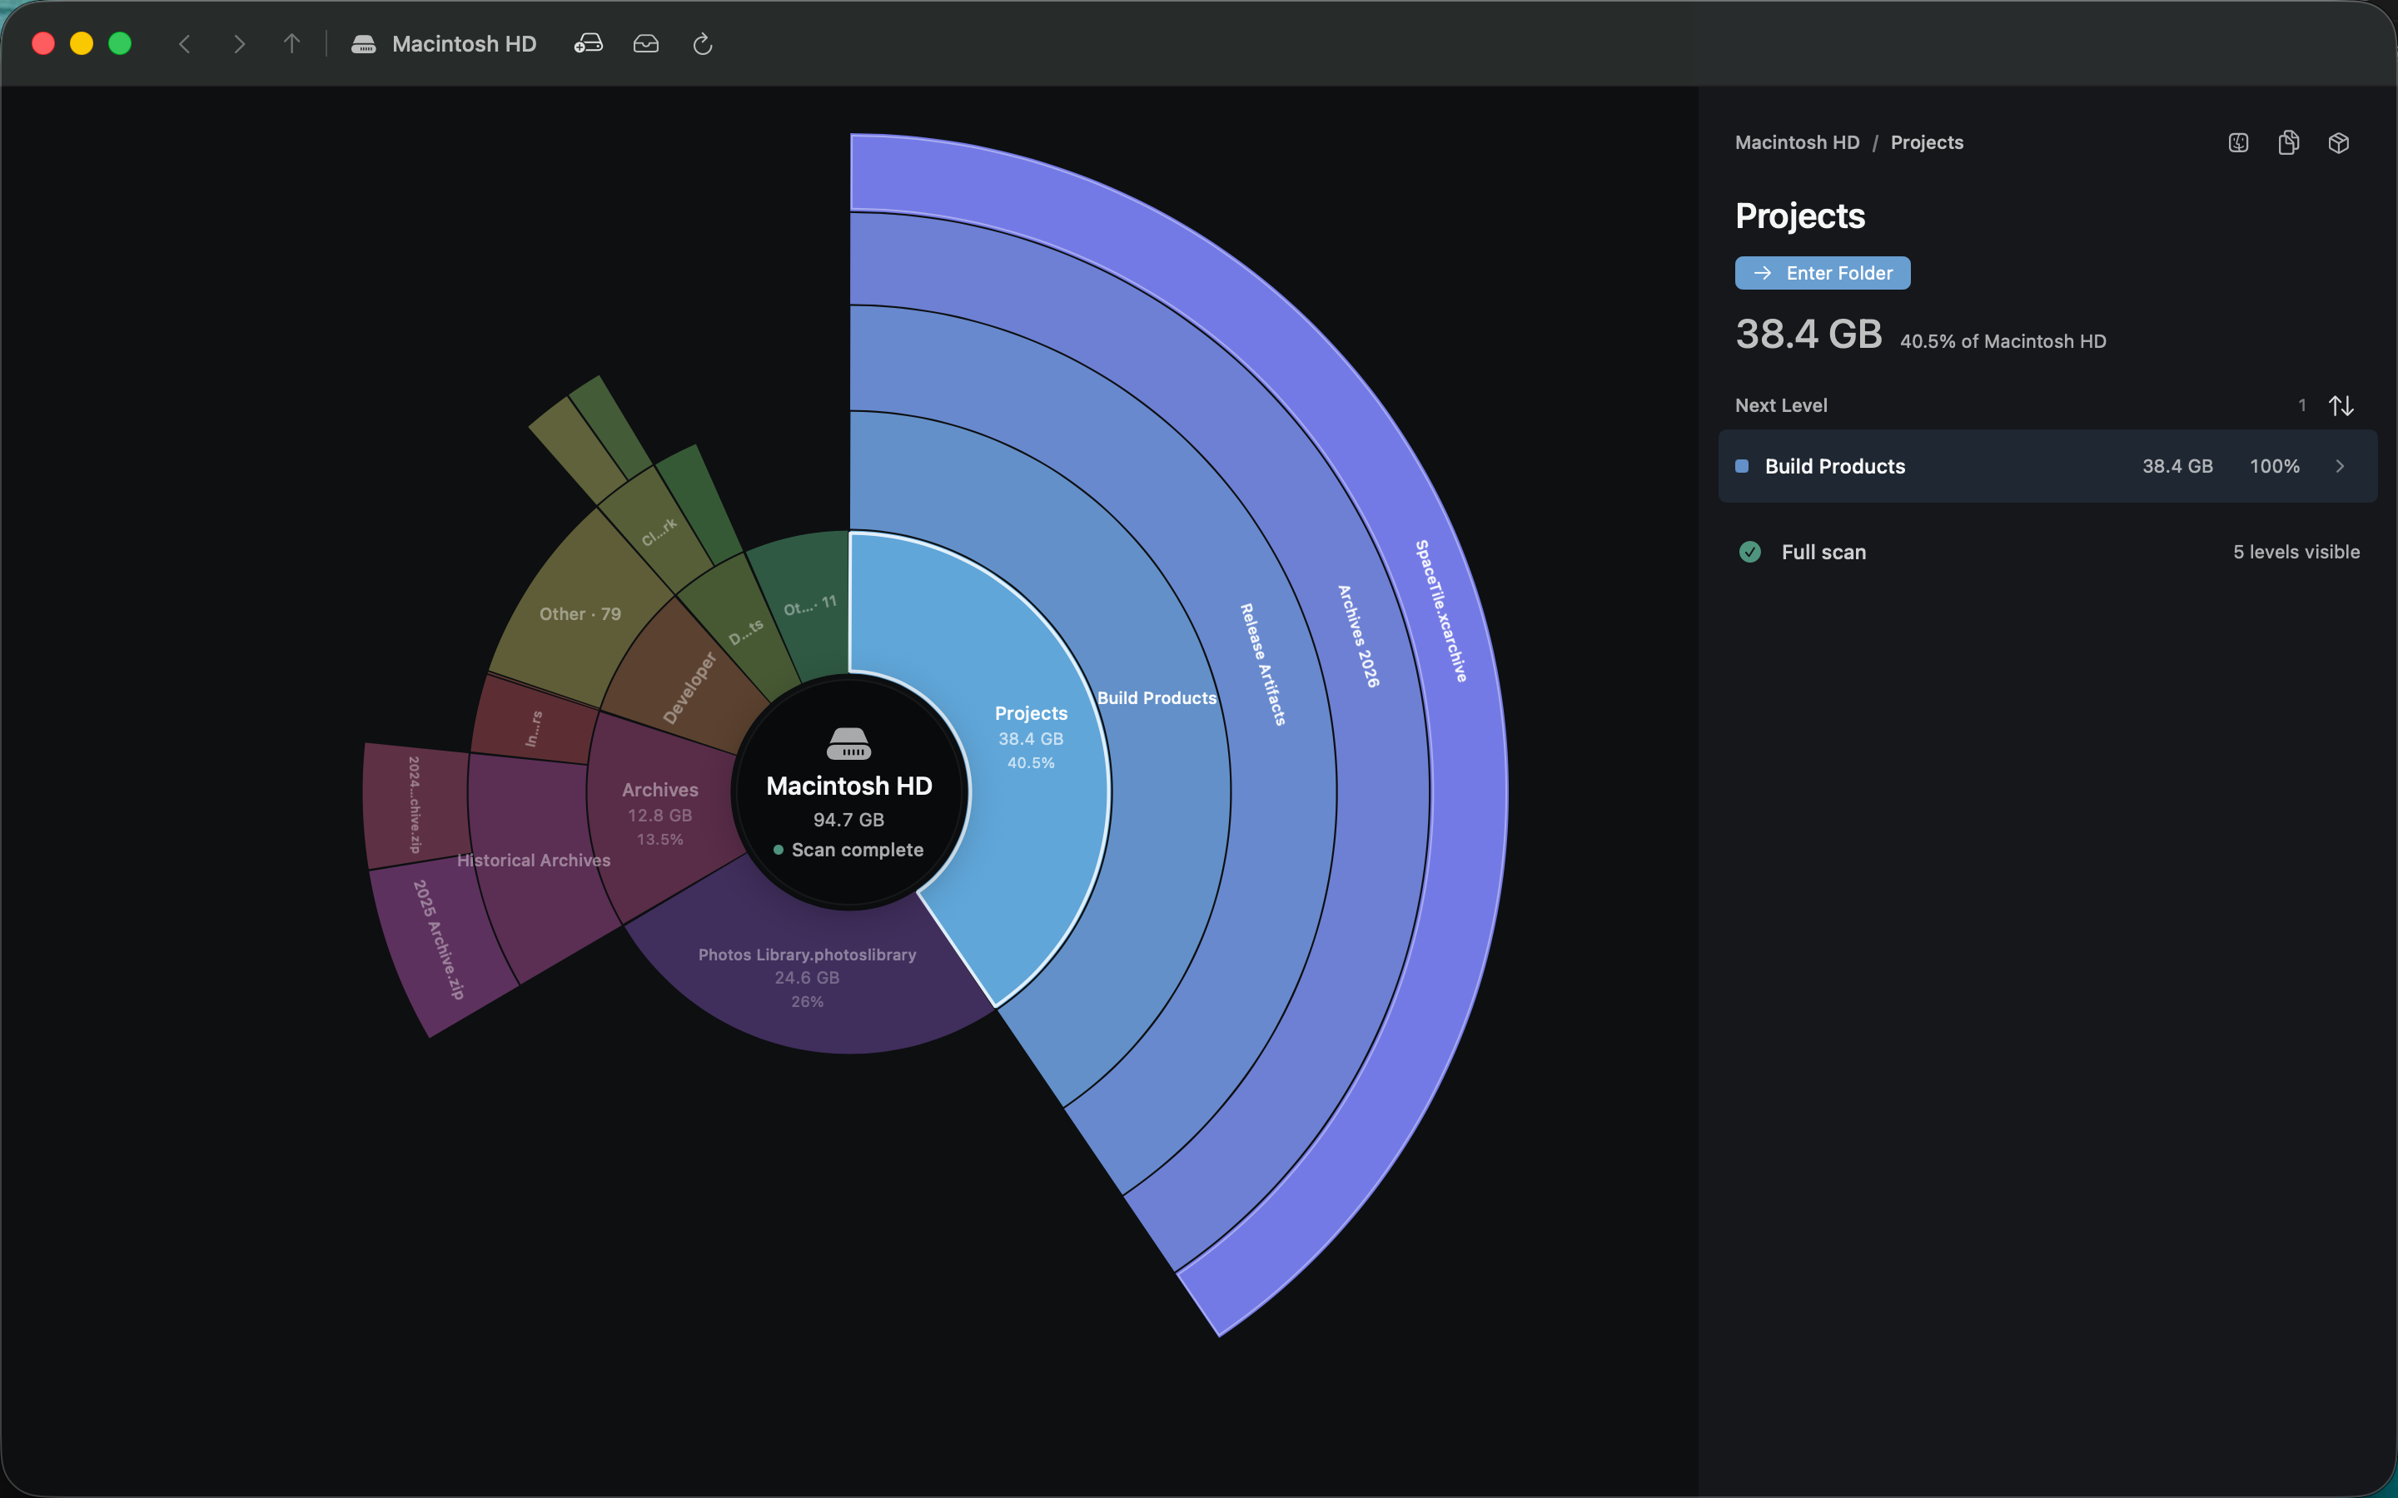Select the Historical Archives segment
Viewport: 2398px width, 1498px height.
535,860
